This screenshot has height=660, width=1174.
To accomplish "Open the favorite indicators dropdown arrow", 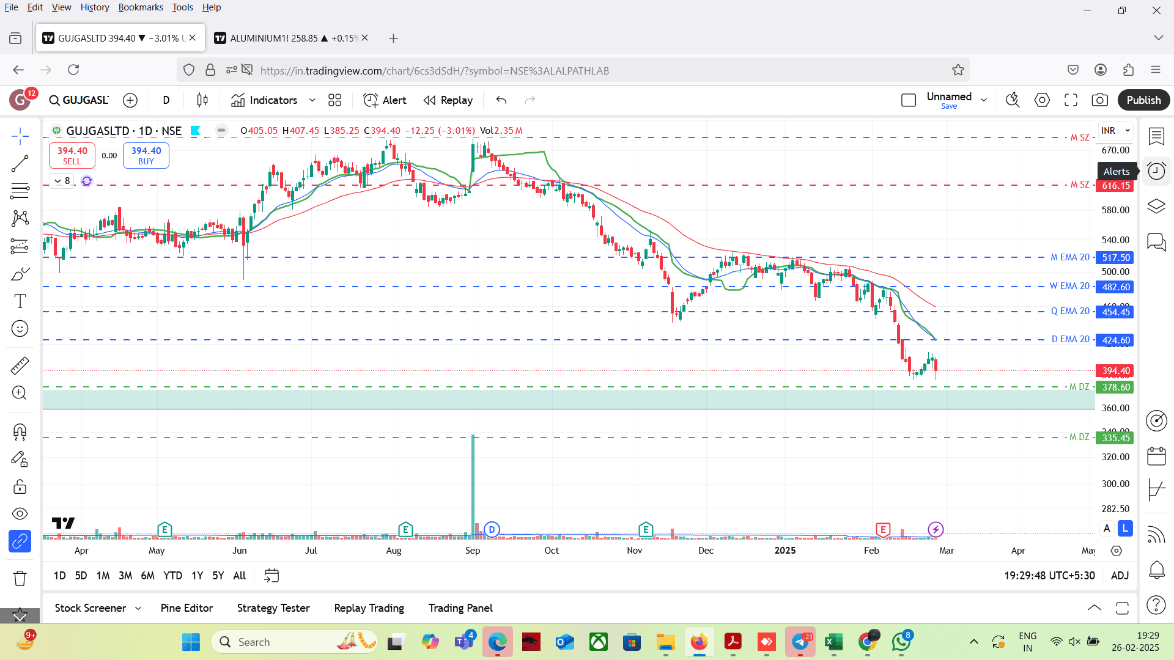I will [x=312, y=100].
